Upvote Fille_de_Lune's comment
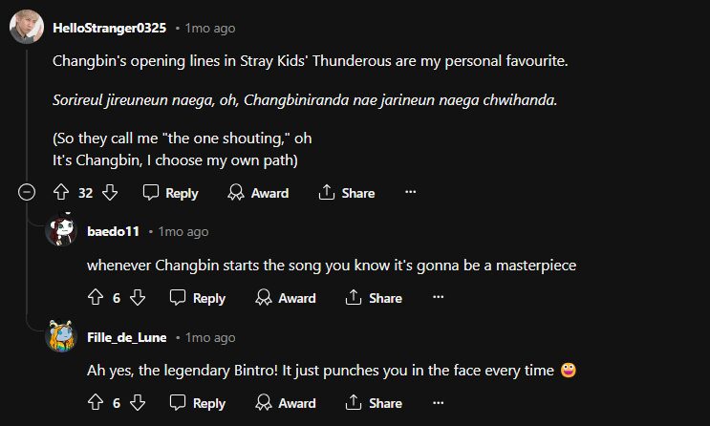The height and width of the screenshot is (426, 710). click(96, 403)
